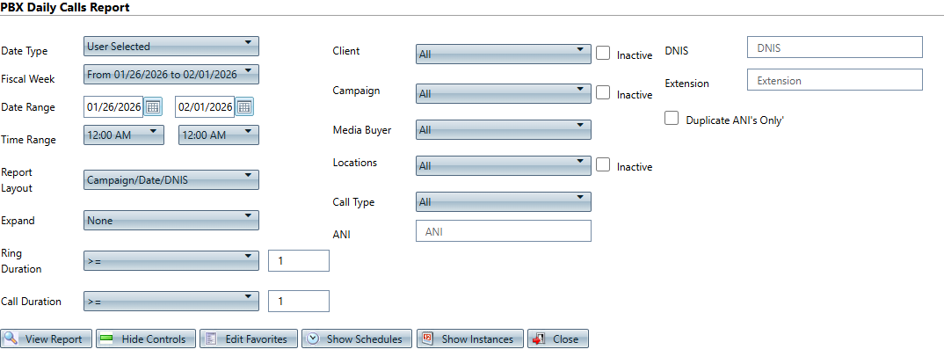This screenshot has height=364, width=944.
Task: Click the Show Instances calendar icon
Action: pyautogui.click(x=428, y=339)
